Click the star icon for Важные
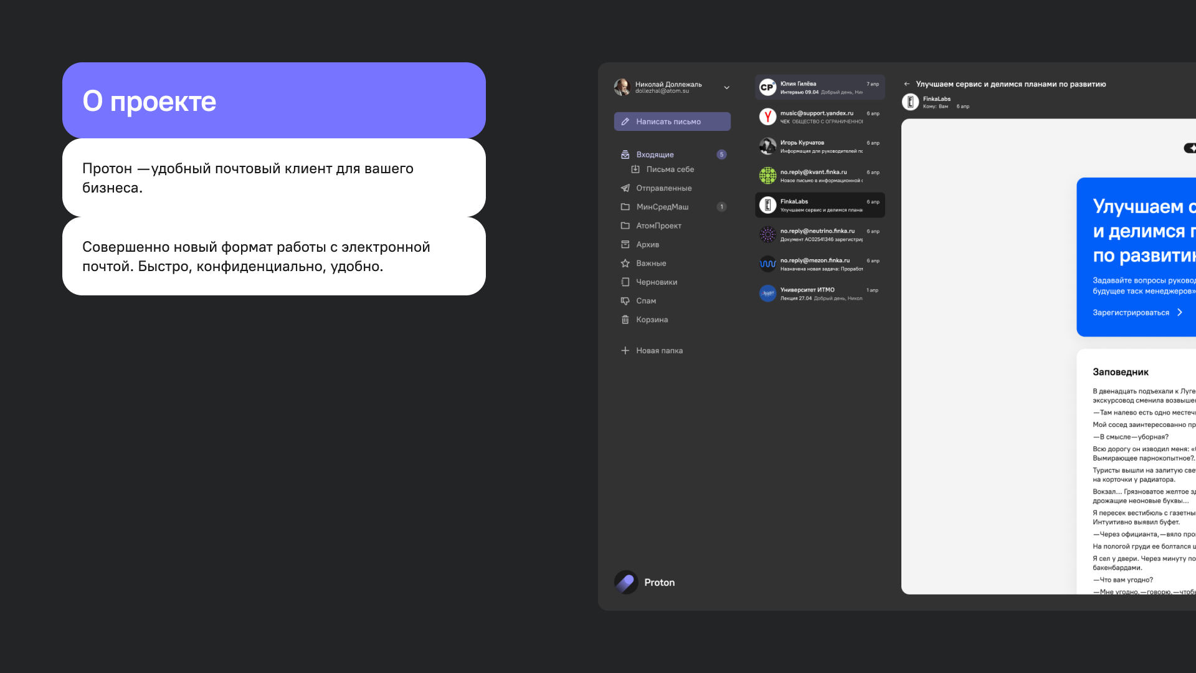Image resolution: width=1196 pixels, height=673 pixels. (625, 263)
